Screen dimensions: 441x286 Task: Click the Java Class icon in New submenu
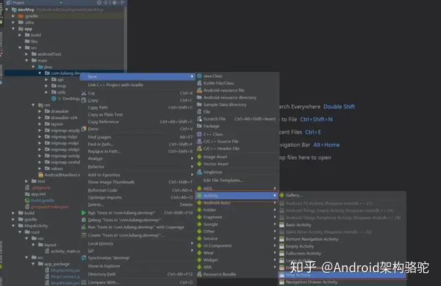(199, 76)
